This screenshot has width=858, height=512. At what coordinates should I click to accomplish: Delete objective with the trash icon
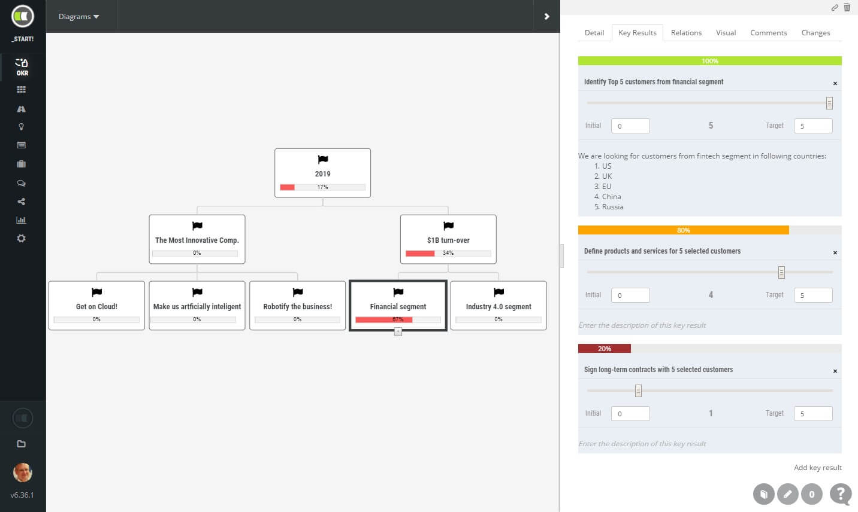(x=847, y=8)
